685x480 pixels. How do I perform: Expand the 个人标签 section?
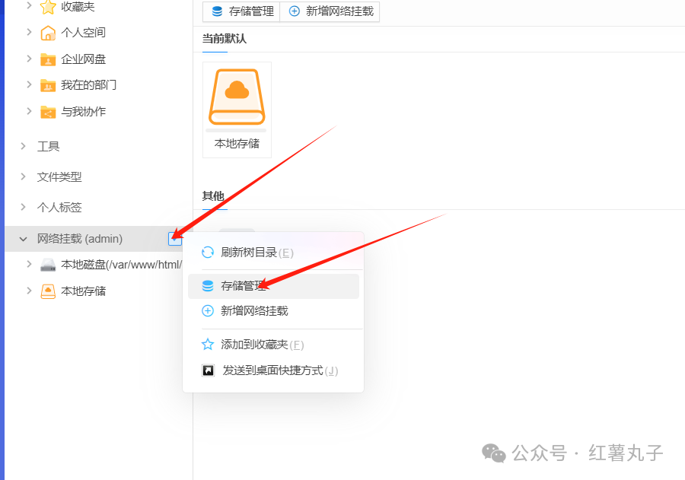23,207
